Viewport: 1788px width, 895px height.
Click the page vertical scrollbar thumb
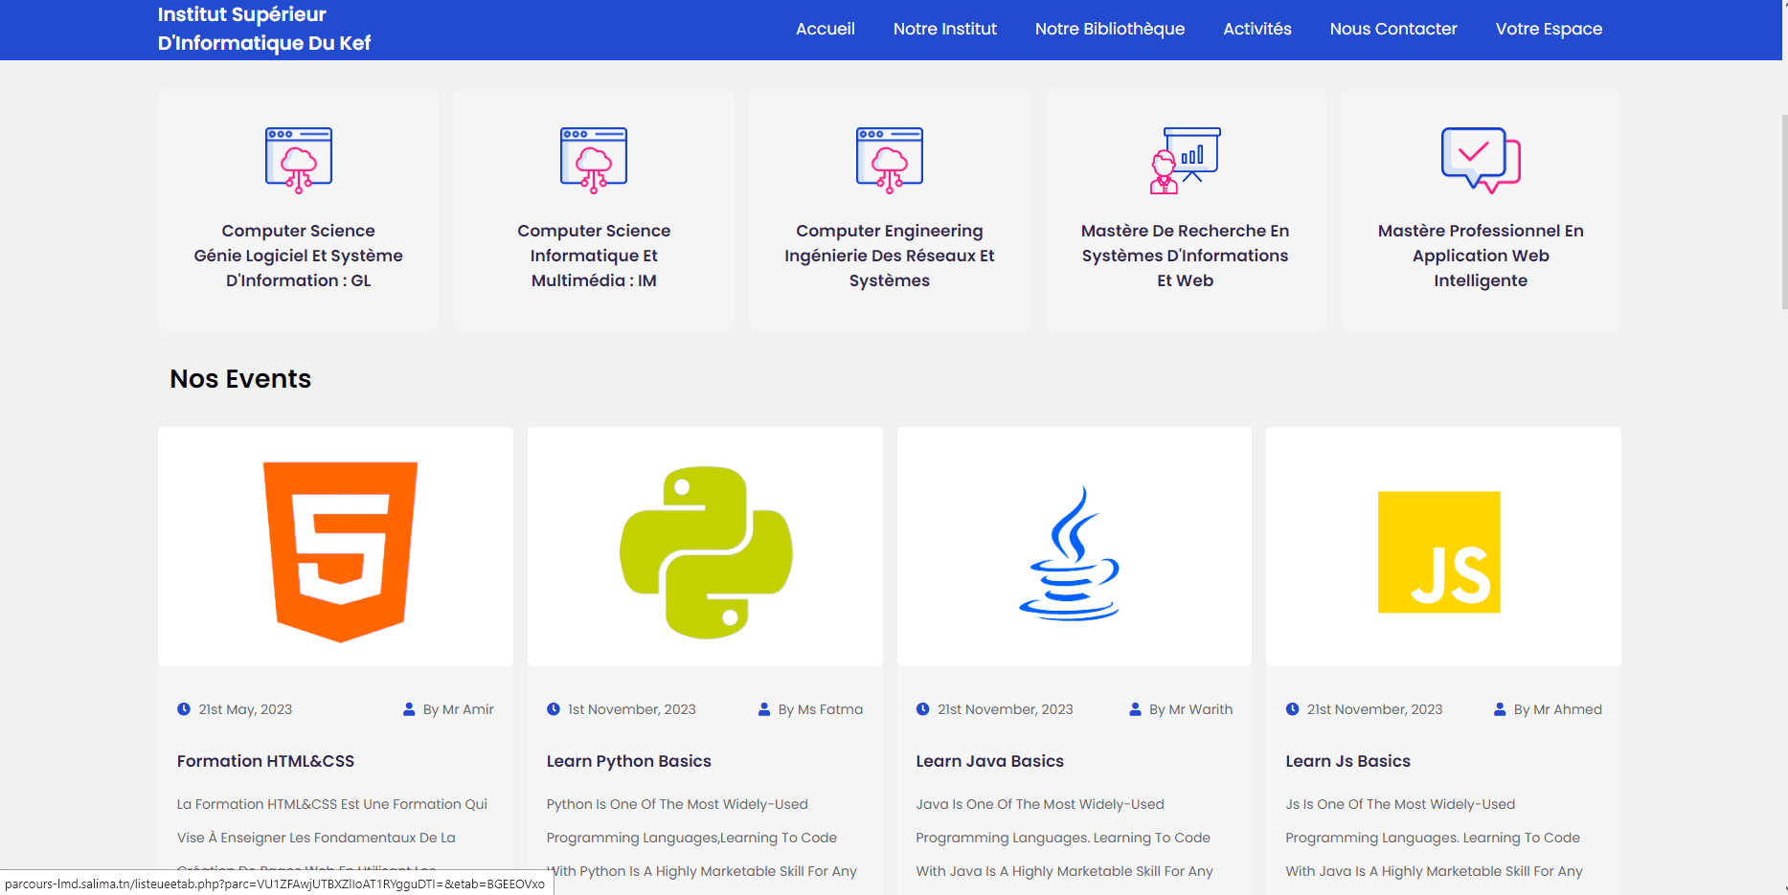1784,211
